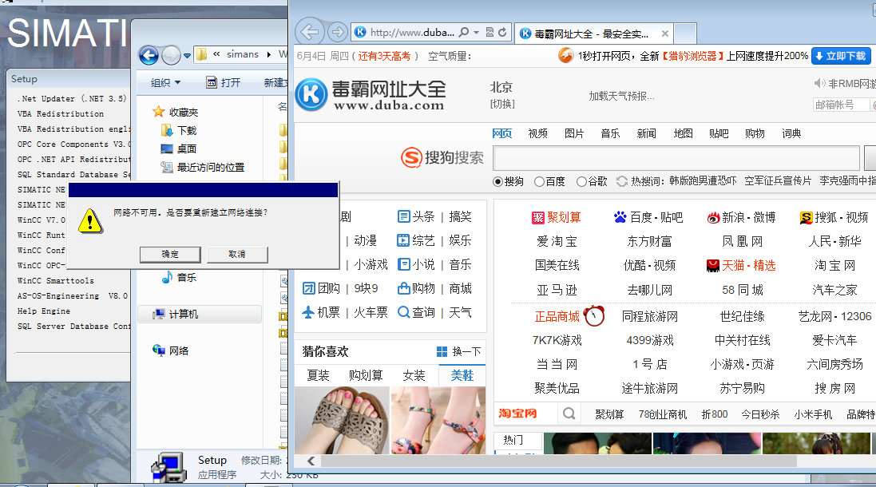Click the Sogou search logo
This screenshot has height=487, width=876.
pyautogui.click(x=442, y=157)
